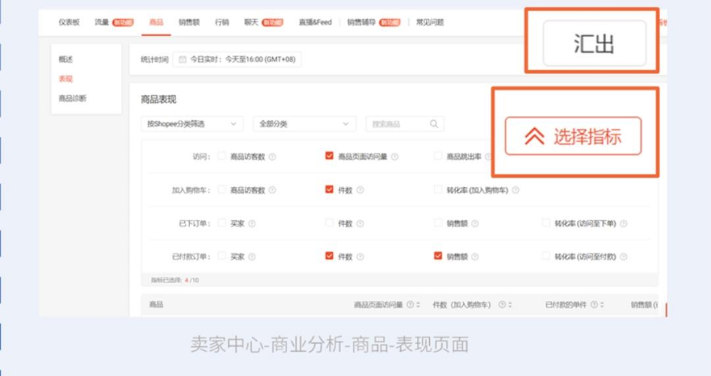Image resolution: width=711 pixels, height=376 pixels.
Task: Open help icon for 已下订单 row 销售额
Action: tap(475, 223)
